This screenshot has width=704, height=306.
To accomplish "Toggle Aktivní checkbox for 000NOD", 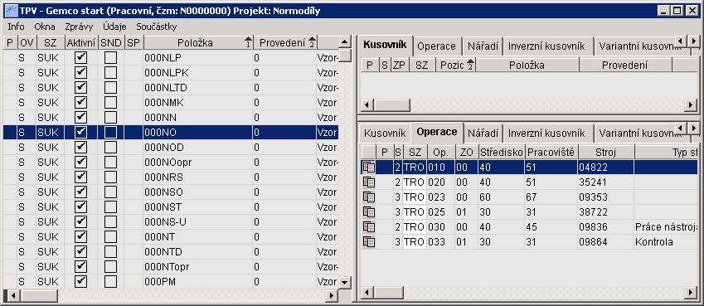I will (80, 147).
